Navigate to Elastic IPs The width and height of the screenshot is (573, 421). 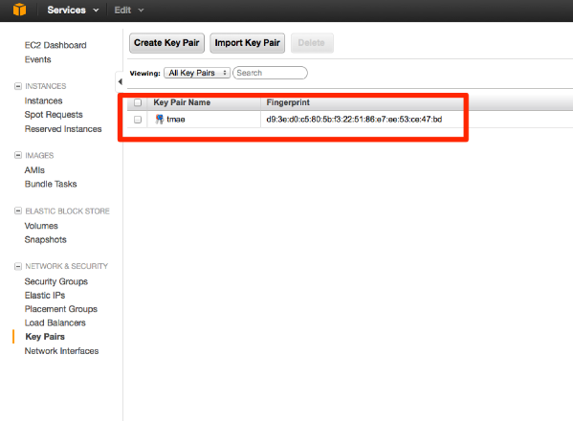(45, 296)
